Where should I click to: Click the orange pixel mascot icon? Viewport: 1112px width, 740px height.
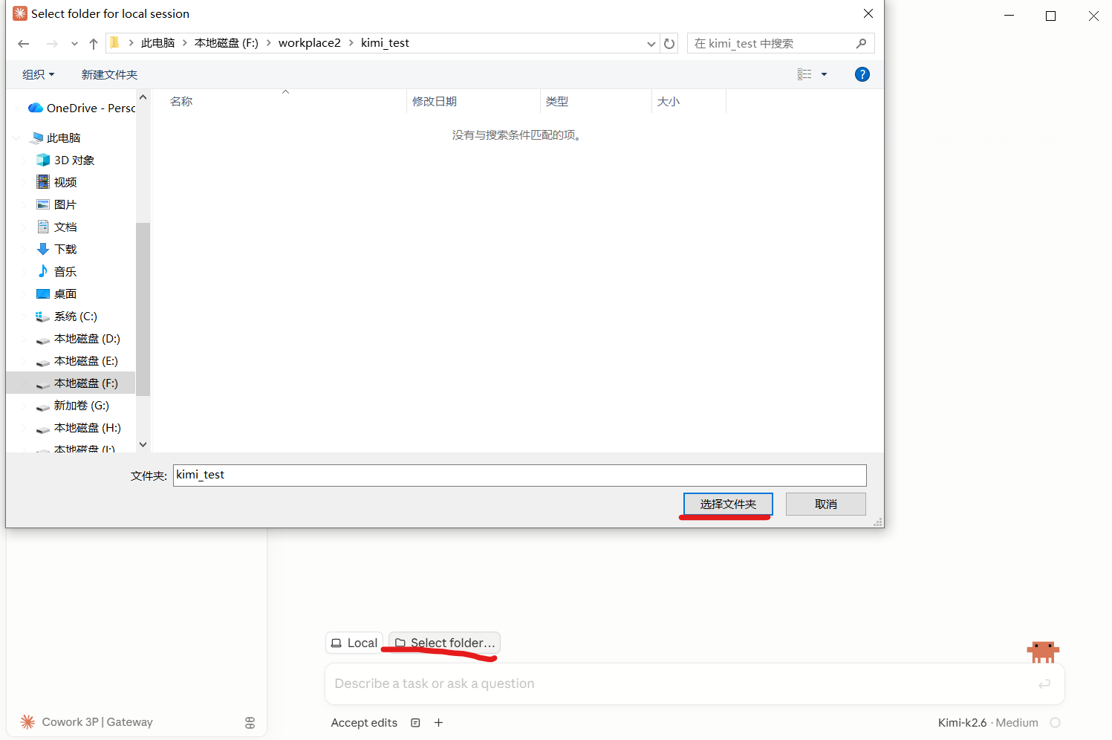[x=1043, y=652]
